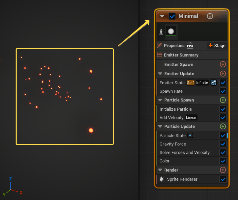This screenshot has height=200, width=238.
Task: Click the Particle State blue dot icon
Action: [x=190, y=135]
